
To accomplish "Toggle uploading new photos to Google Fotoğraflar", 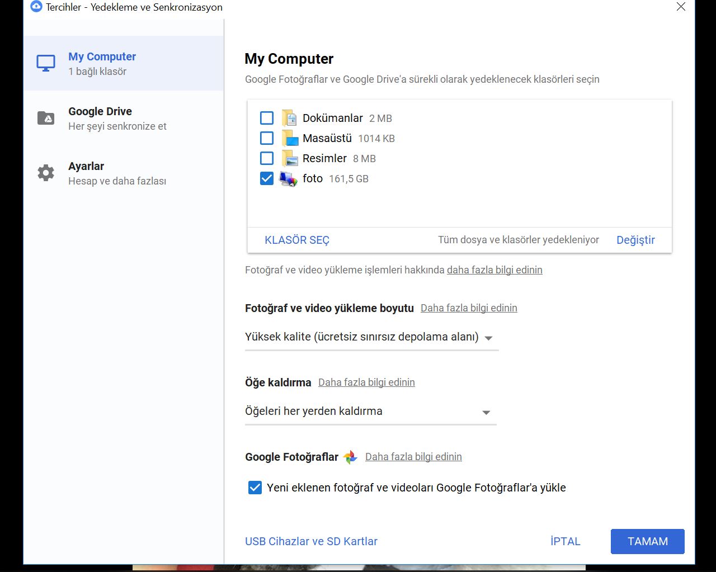I will pyautogui.click(x=255, y=488).
